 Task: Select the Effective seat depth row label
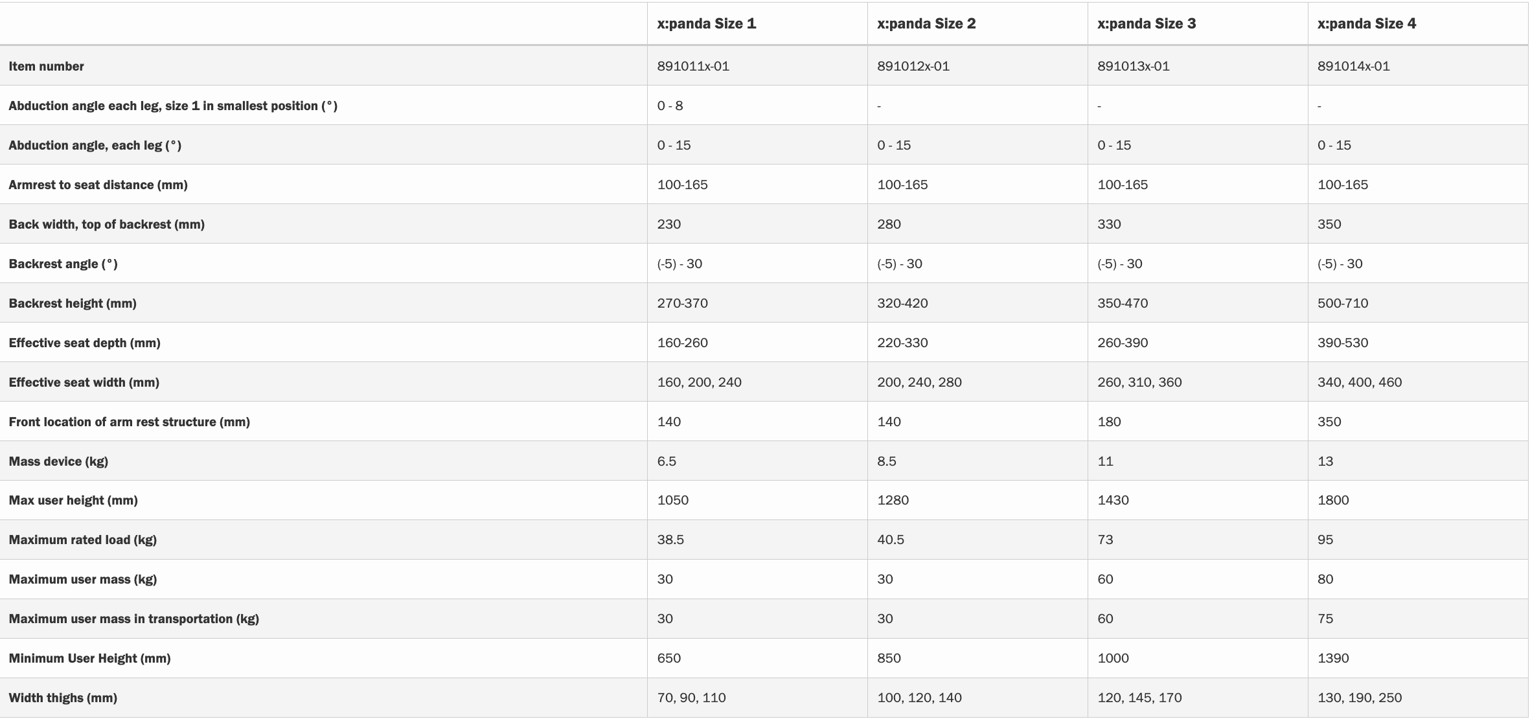pyautogui.click(x=84, y=343)
